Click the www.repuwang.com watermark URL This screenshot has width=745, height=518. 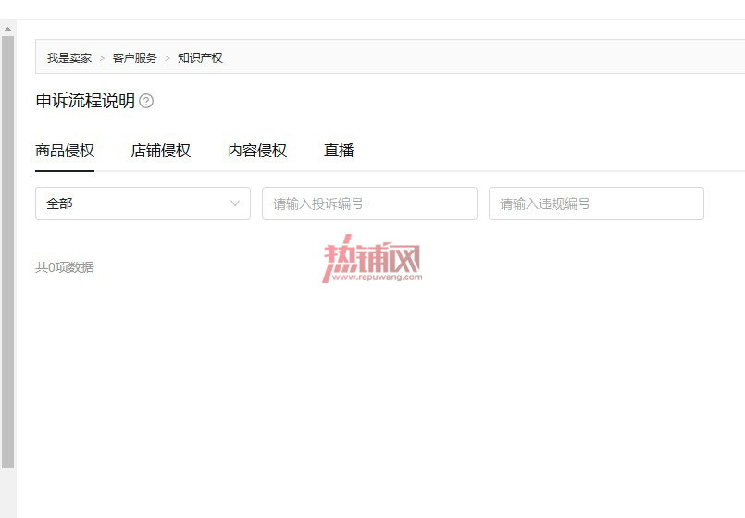tap(378, 277)
